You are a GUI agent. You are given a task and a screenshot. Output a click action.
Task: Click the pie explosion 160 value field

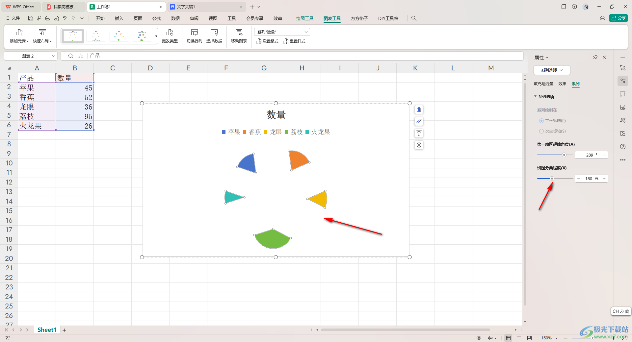591,179
